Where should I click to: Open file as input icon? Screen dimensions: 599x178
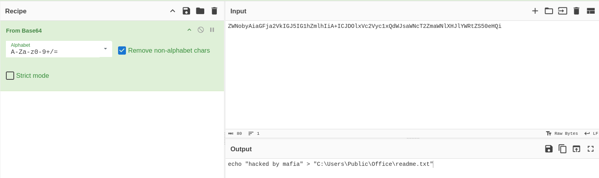[562, 11]
